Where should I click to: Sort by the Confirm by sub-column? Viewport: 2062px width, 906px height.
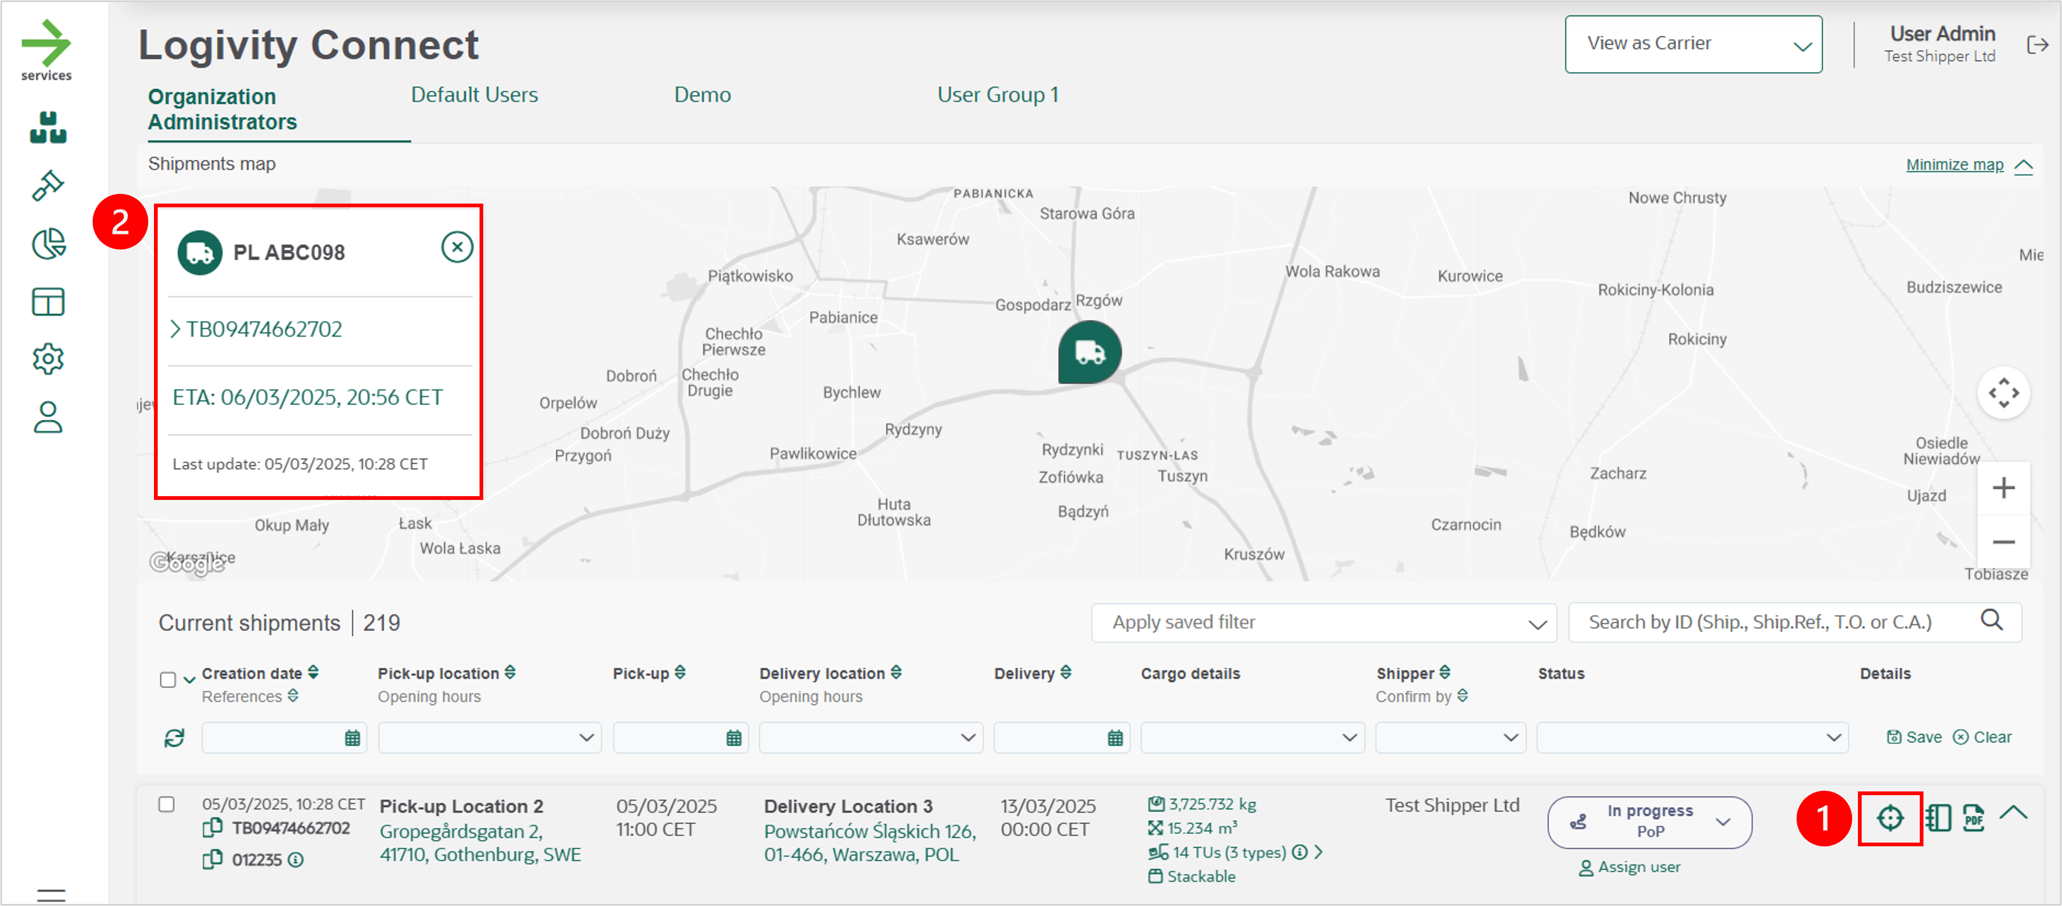[x=1463, y=697]
